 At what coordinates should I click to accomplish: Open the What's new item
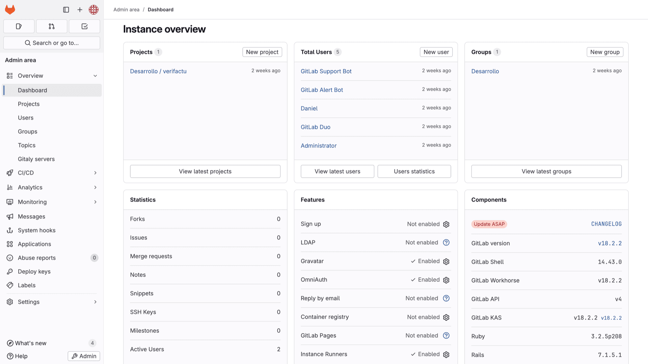[x=52, y=343]
